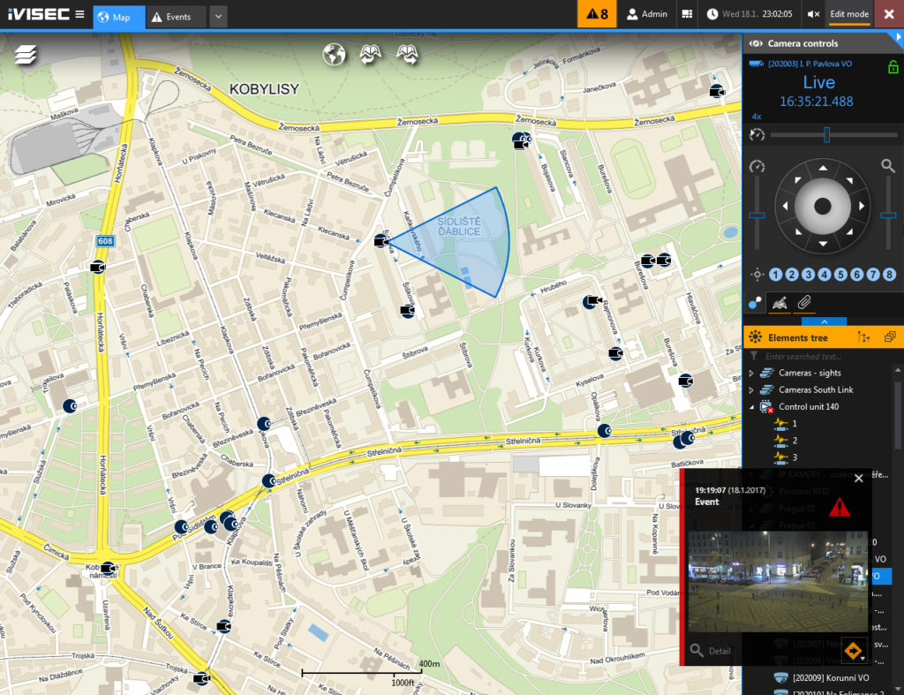Screen dimensions: 904x695
Task: Toggle Edit mode in top bar
Action: (x=848, y=14)
